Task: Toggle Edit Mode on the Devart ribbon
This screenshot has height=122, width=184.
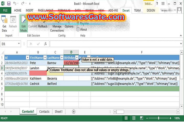Action: coord(24,24)
